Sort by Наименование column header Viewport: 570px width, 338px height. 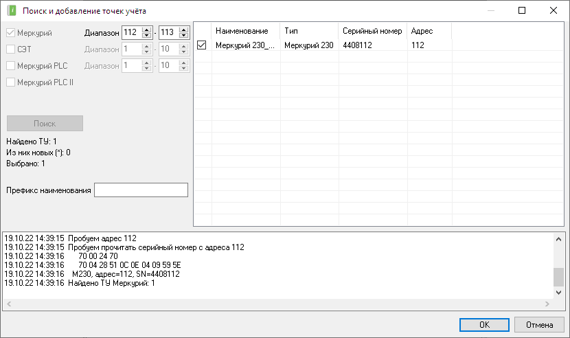(246, 31)
